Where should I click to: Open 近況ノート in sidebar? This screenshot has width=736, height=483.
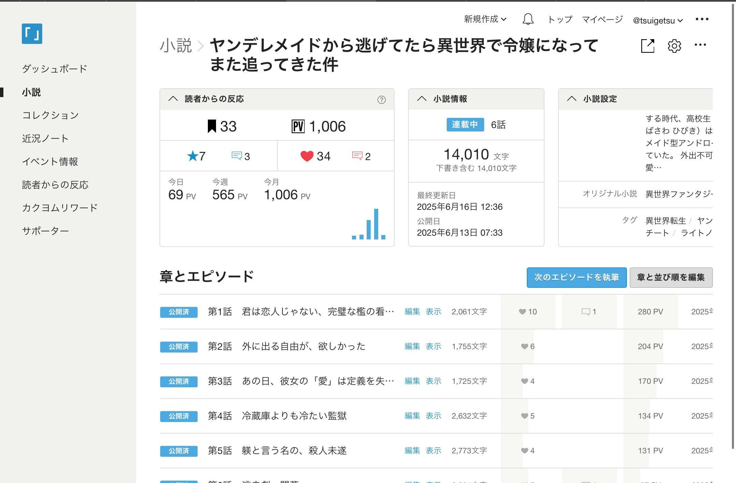coord(45,138)
